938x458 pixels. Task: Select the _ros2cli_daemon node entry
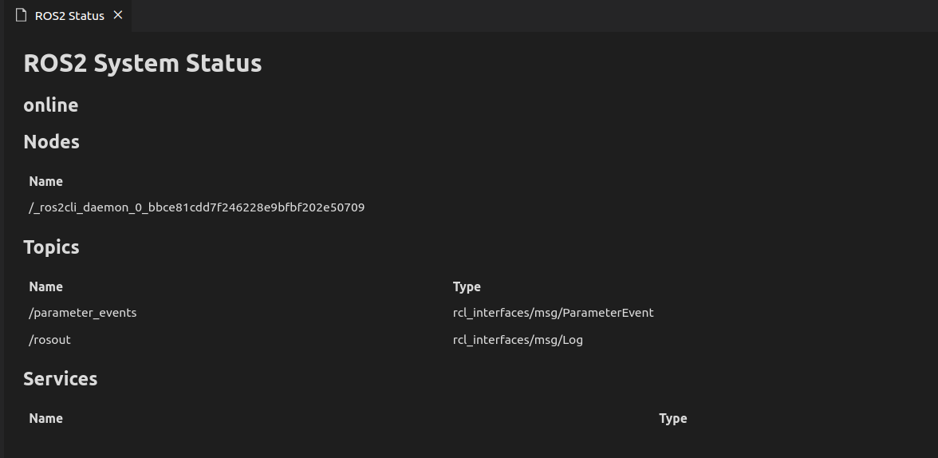(197, 207)
